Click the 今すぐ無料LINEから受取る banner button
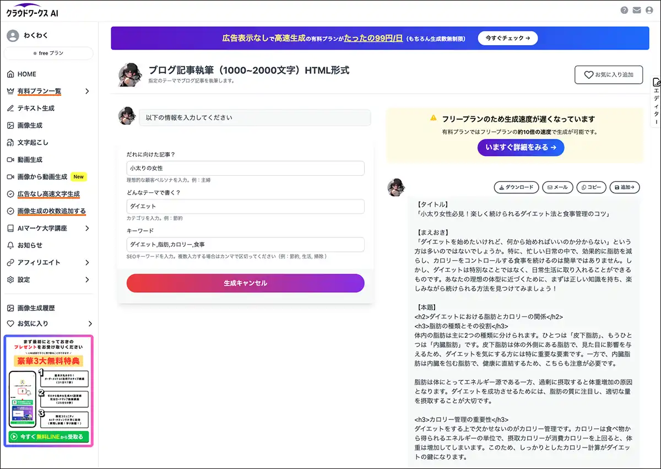 click(x=48, y=436)
